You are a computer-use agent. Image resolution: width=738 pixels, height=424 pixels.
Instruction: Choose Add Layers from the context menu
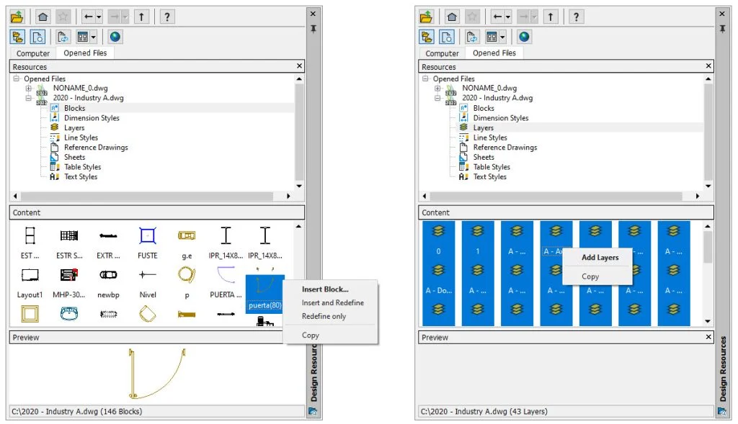coord(600,258)
